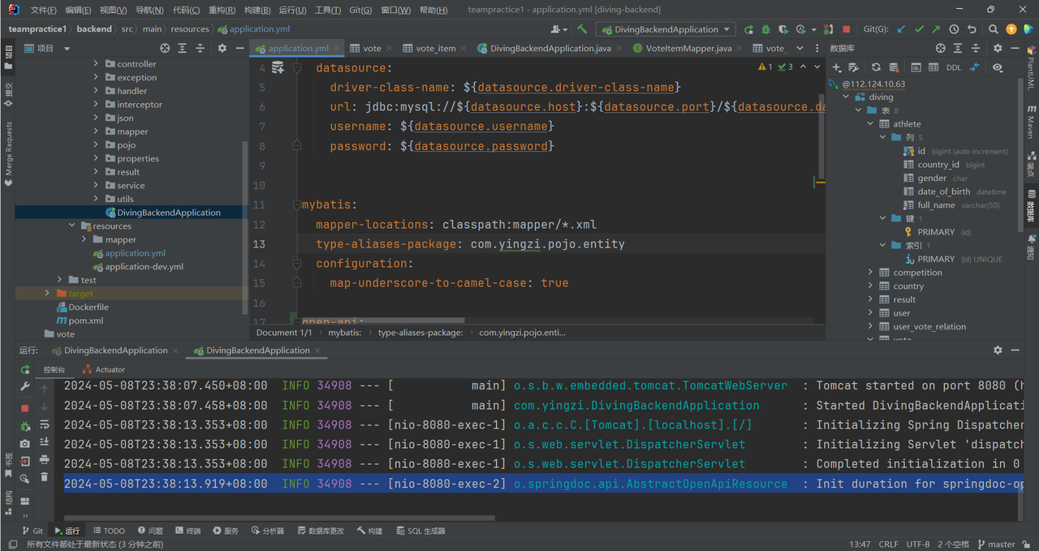
Task: Refresh the database with the refresh icon
Action: coord(876,67)
